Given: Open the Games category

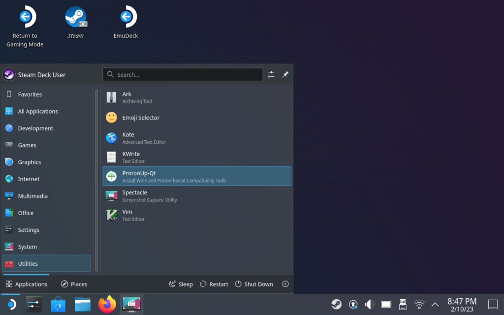Looking at the screenshot, I should pos(47,145).
